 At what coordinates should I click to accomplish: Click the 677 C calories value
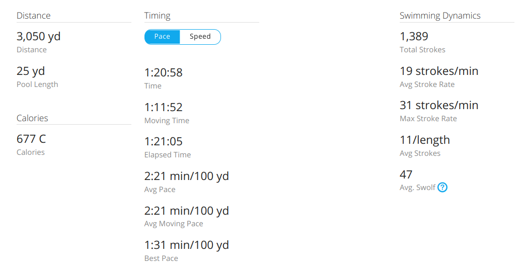tap(31, 139)
